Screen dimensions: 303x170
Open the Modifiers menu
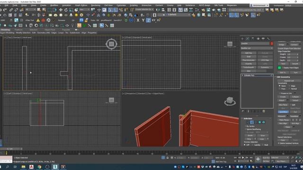point(54,5)
